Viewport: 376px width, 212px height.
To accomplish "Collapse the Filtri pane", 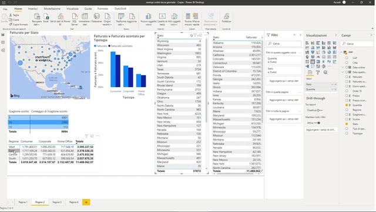I will coord(300,35).
